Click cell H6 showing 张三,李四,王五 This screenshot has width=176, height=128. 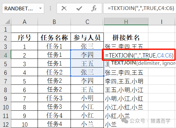click(x=126, y=72)
